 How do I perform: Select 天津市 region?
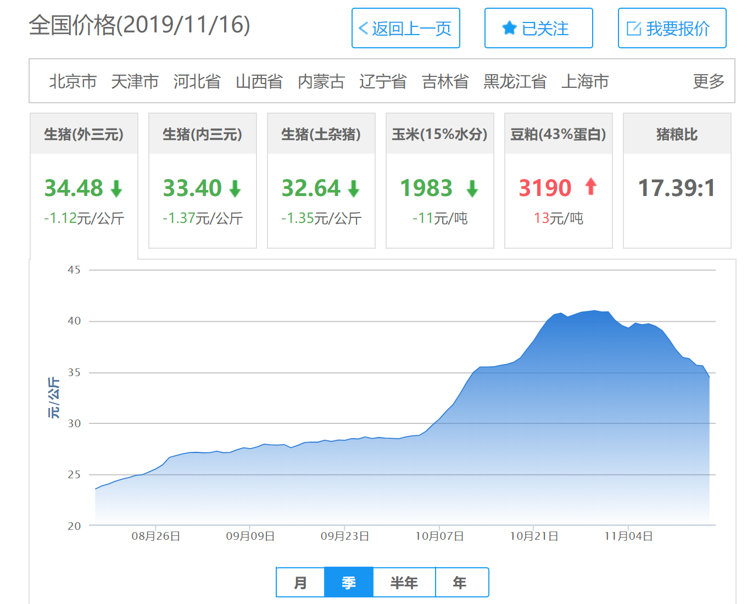pos(135,81)
